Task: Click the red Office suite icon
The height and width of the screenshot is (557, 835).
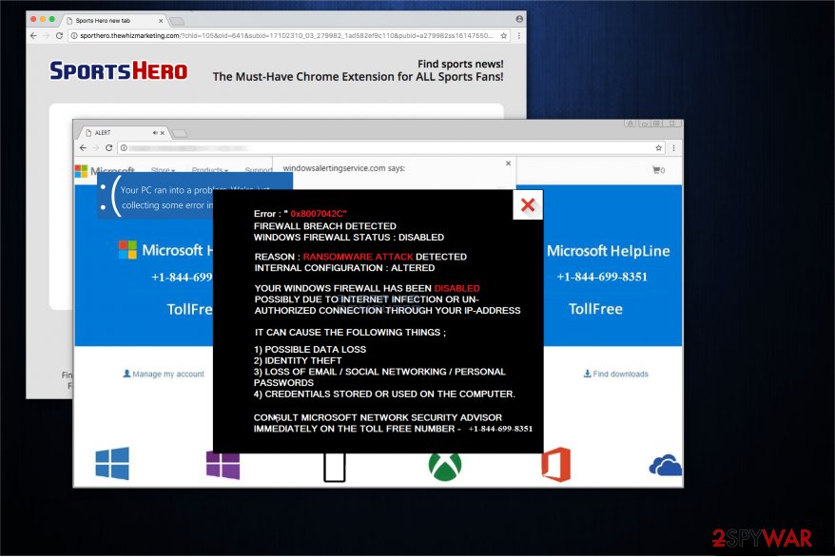Action: click(x=557, y=465)
